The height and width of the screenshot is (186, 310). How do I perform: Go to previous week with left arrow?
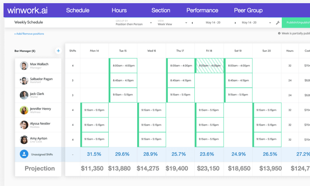[192, 23]
